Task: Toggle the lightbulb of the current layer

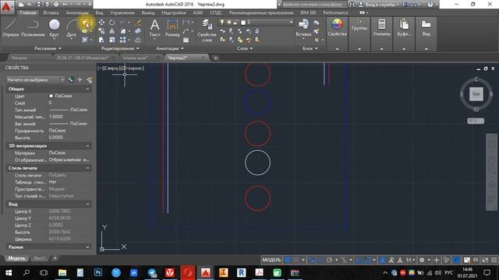Action: [x=221, y=23]
